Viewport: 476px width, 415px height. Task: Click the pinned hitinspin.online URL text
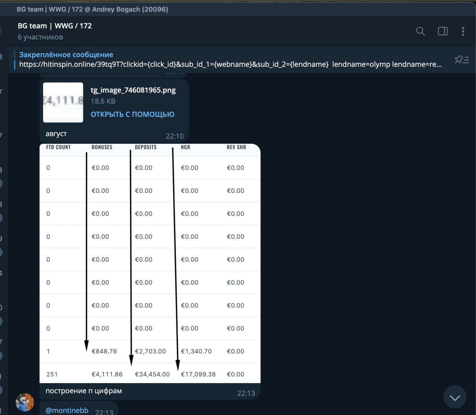point(174,64)
